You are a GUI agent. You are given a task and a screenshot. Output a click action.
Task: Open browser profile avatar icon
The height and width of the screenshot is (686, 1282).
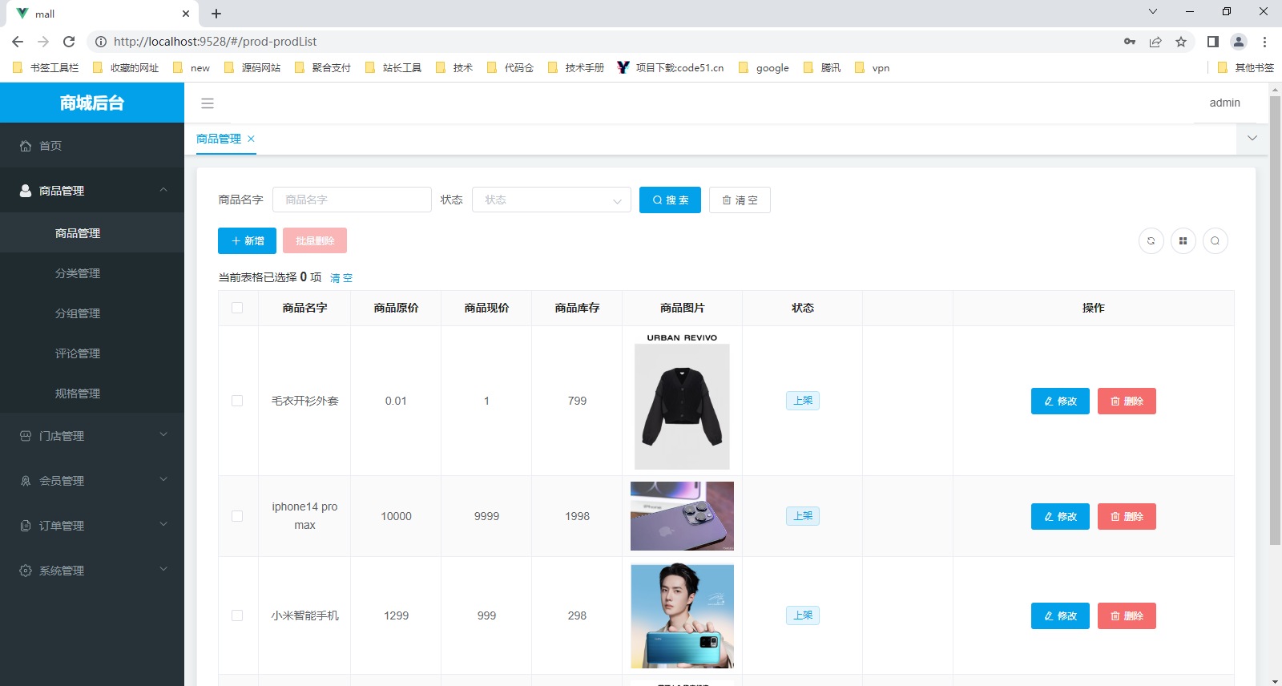tap(1239, 42)
